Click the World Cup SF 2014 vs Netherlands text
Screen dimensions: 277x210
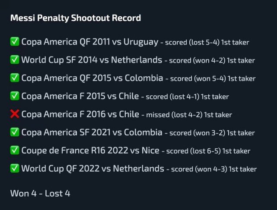(x=92, y=60)
